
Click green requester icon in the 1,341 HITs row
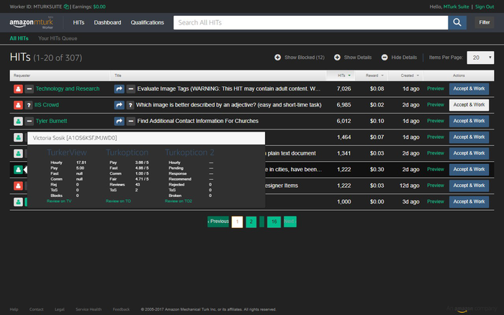click(x=18, y=153)
